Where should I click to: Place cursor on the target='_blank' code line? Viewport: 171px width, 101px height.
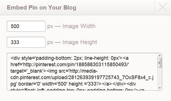54,71
